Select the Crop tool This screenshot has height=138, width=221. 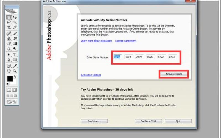click(x=9, y=27)
